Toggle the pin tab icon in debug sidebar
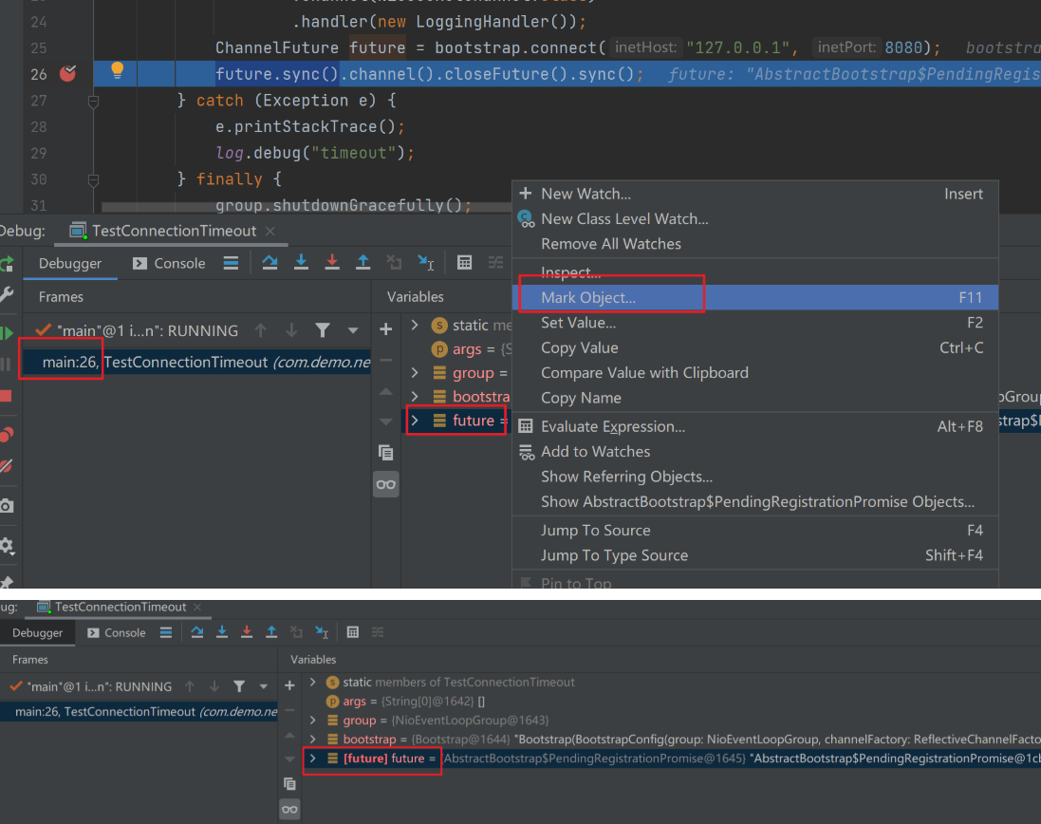Image resolution: width=1041 pixels, height=824 pixels. coord(6,582)
